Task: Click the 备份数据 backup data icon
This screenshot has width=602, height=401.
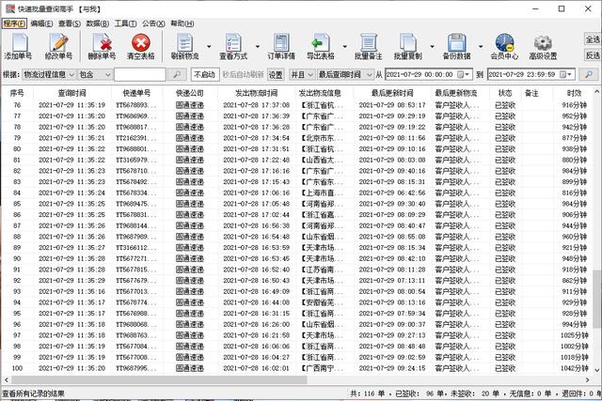Action: [457, 43]
